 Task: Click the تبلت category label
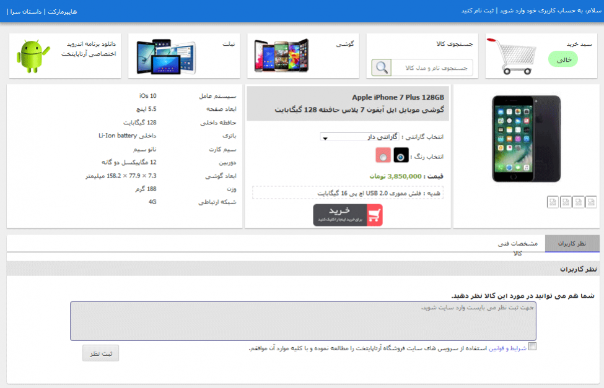pyautogui.click(x=229, y=44)
